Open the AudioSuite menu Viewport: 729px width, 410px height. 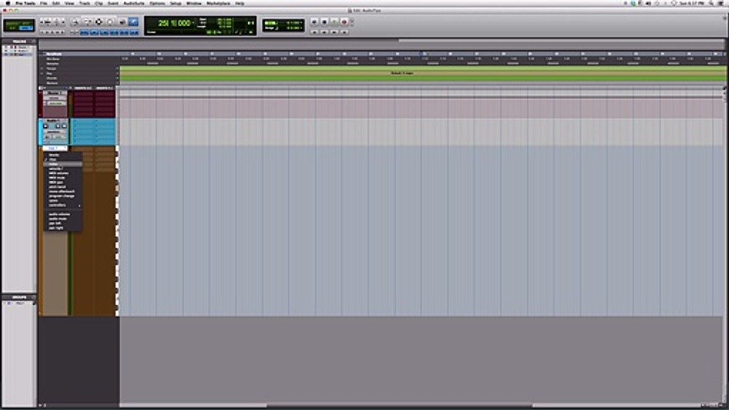coord(134,3)
